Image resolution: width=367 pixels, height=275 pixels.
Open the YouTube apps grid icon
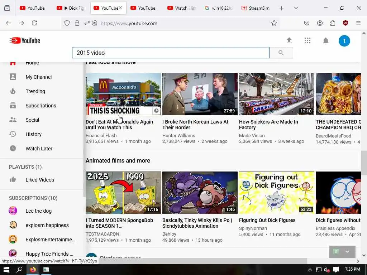point(307,41)
